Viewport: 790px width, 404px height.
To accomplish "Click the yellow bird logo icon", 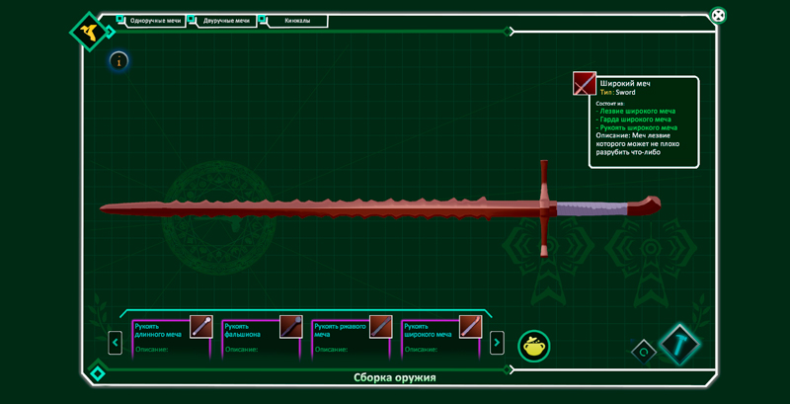I will [x=89, y=31].
